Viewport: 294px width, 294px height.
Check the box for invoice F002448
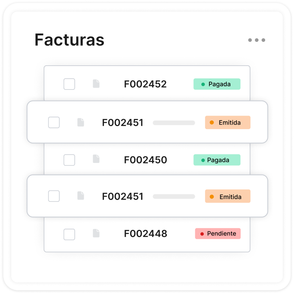point(69,234)
